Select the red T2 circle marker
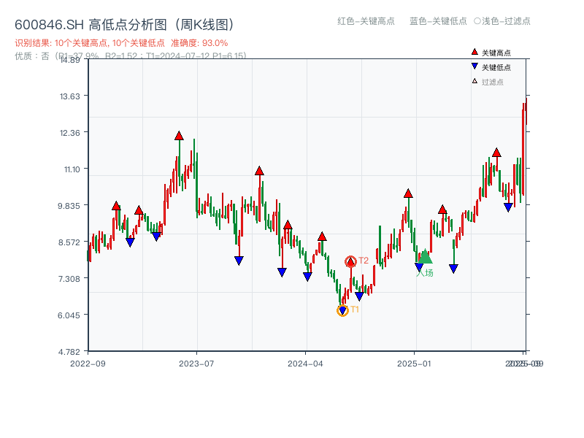 point(350,261)
